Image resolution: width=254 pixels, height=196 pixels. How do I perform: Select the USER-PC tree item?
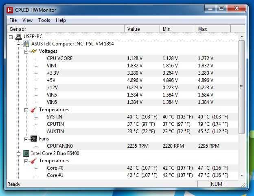point(33,37)
